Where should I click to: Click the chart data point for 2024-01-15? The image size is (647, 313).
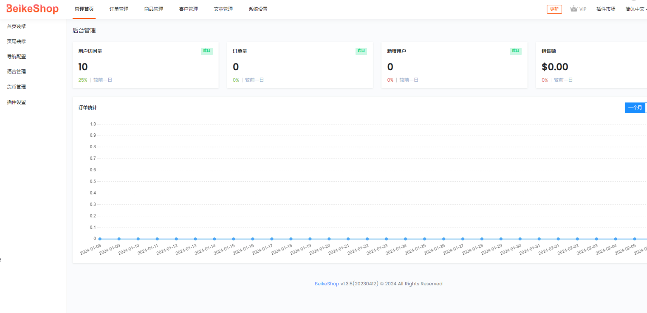233,239
